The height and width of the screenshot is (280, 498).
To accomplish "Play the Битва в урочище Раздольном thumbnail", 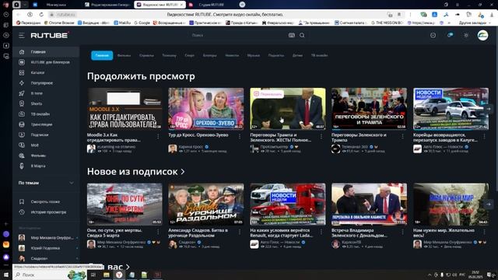I will click(x=206, y=204).
